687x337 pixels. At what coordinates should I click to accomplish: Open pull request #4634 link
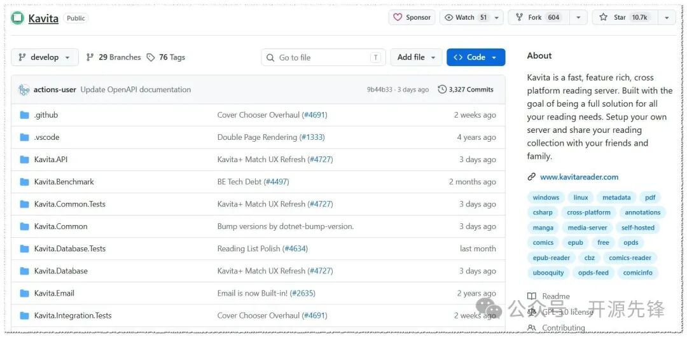pyautogui.click(x=295, y=249)
